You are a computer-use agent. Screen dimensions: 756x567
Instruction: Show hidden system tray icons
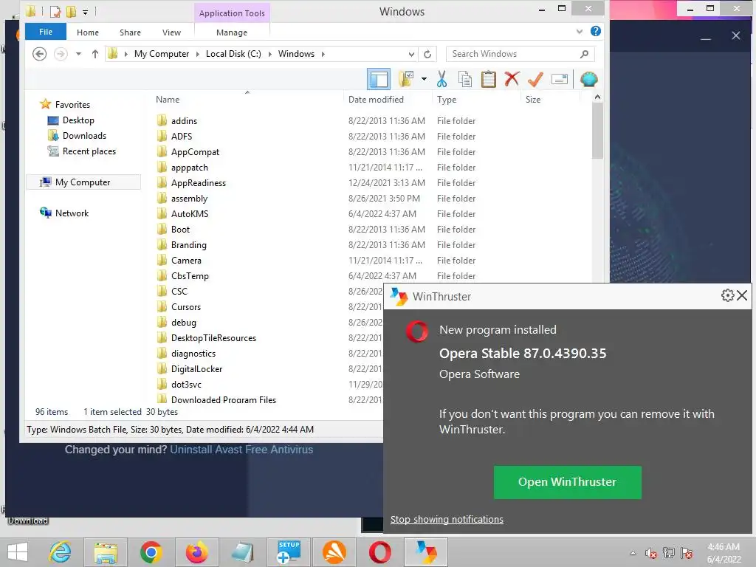(633, 552)
